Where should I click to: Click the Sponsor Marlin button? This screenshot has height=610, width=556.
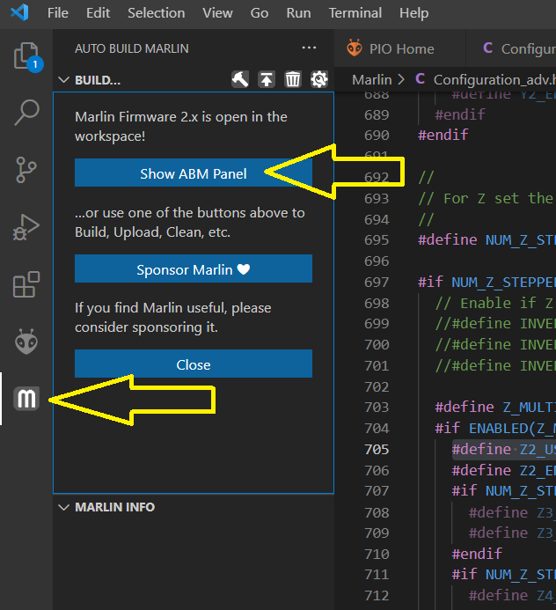pyautogui.click(x=194, y=268)
